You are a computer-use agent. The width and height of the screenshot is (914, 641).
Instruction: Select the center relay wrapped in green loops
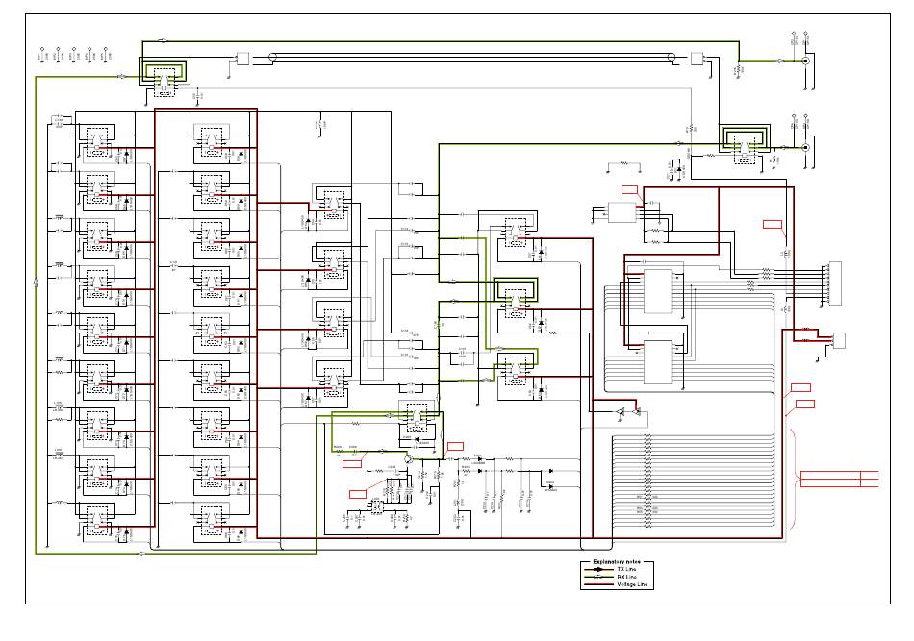pos(515,292)
